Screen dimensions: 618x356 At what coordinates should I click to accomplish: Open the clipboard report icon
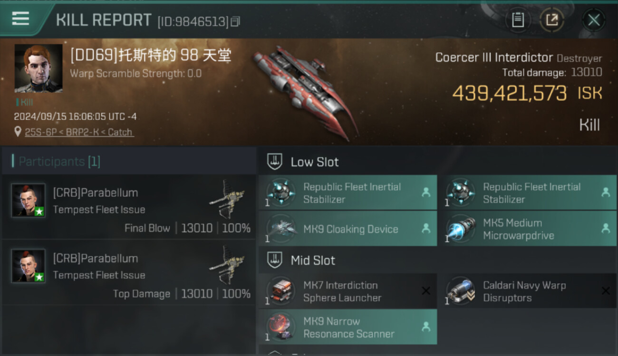(518, 20)
